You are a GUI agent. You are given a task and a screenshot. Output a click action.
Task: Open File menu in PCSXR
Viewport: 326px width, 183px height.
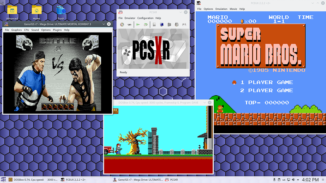pos(120,18)
